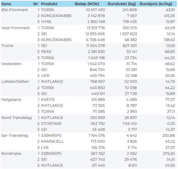Select the Troms zone cell
This screenshot has width=178, height=169.
click(x=7, y=46)
